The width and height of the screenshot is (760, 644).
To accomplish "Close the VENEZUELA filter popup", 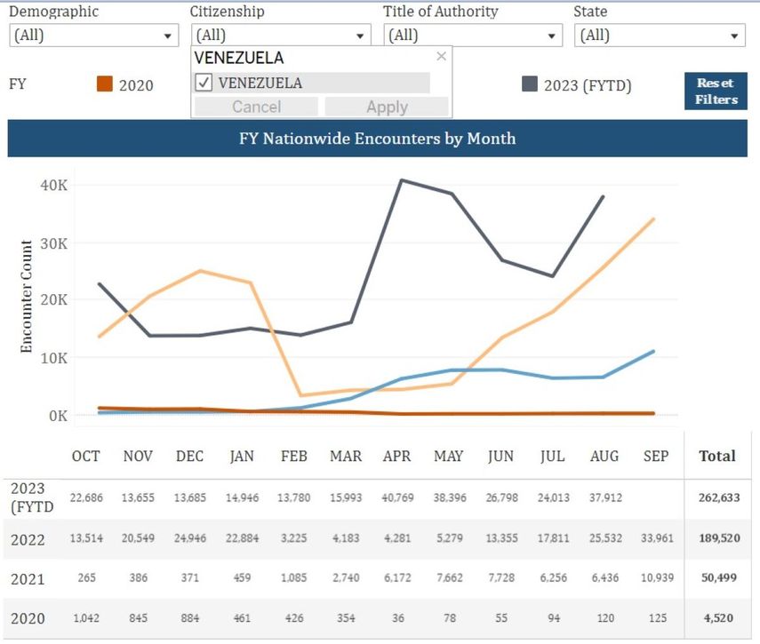I will coord(441,56).
